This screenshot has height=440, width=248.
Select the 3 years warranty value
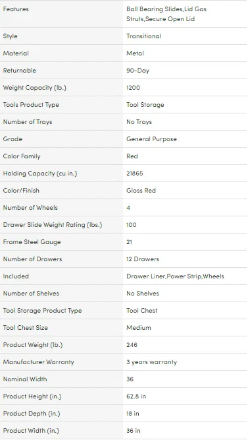[x=151, y=362]
